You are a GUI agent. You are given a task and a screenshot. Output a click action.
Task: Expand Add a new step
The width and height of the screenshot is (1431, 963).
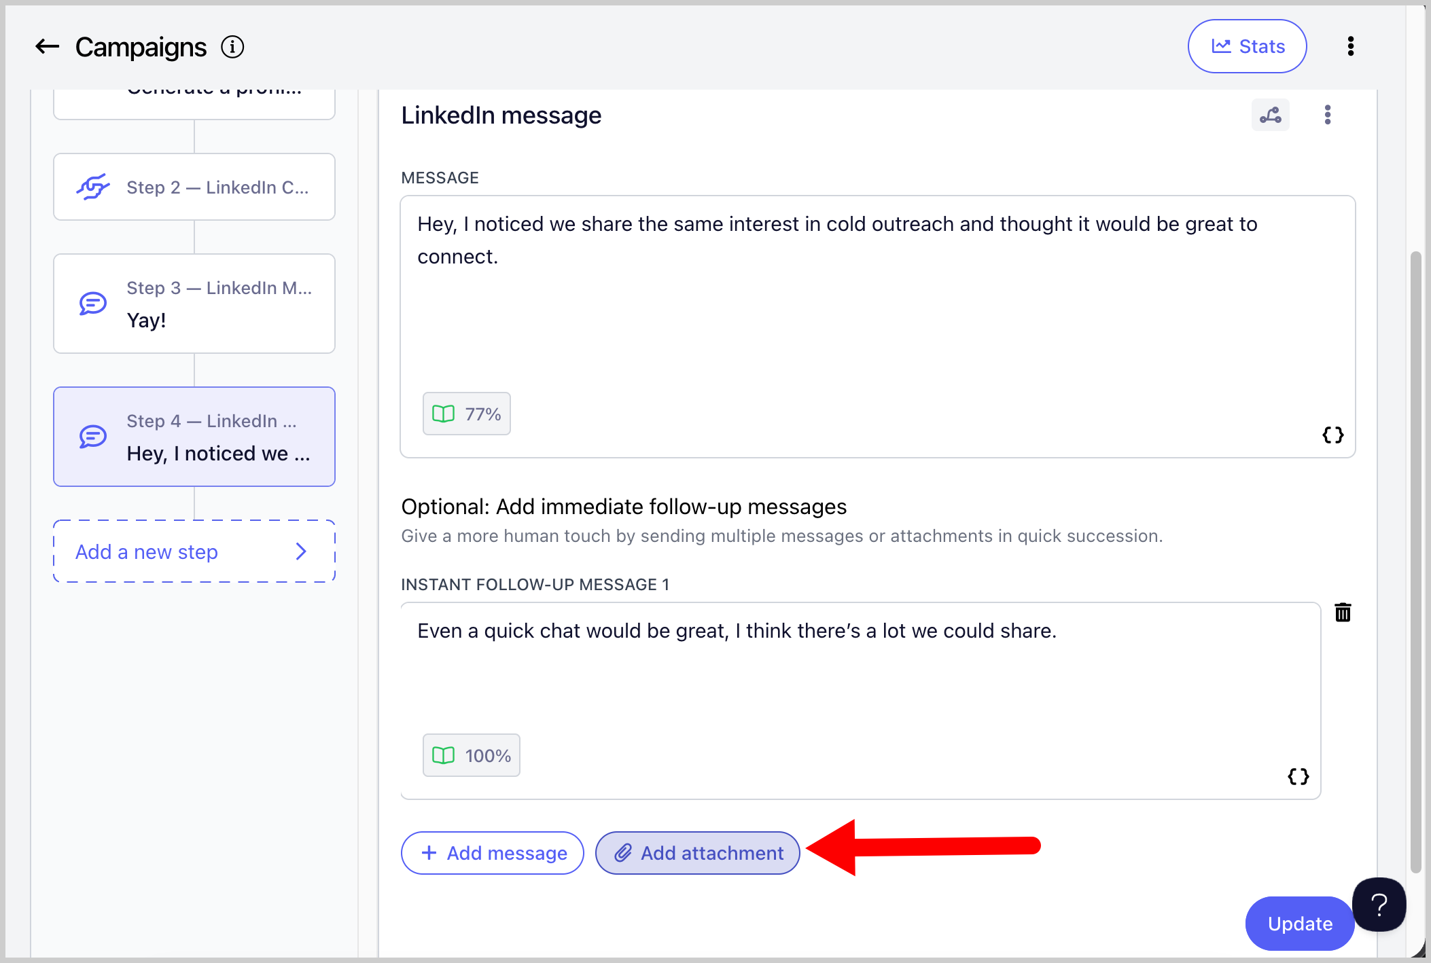194,551
